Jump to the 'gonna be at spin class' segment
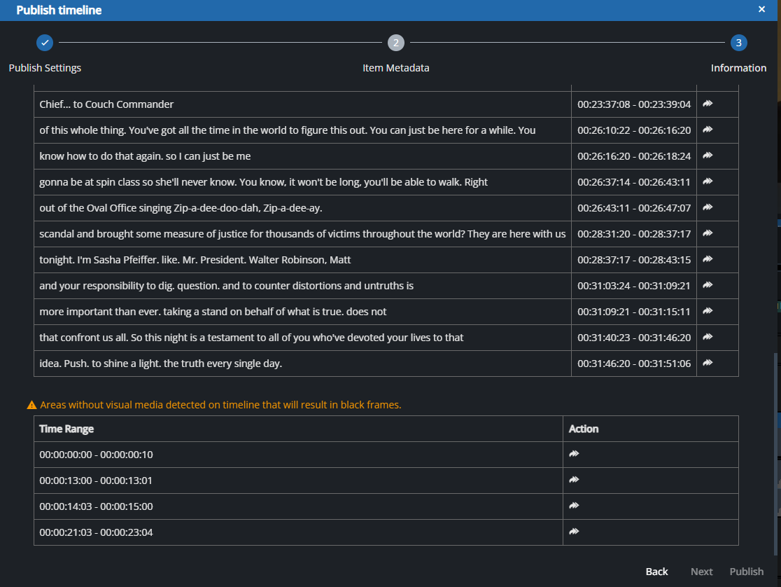 point(707,181)
